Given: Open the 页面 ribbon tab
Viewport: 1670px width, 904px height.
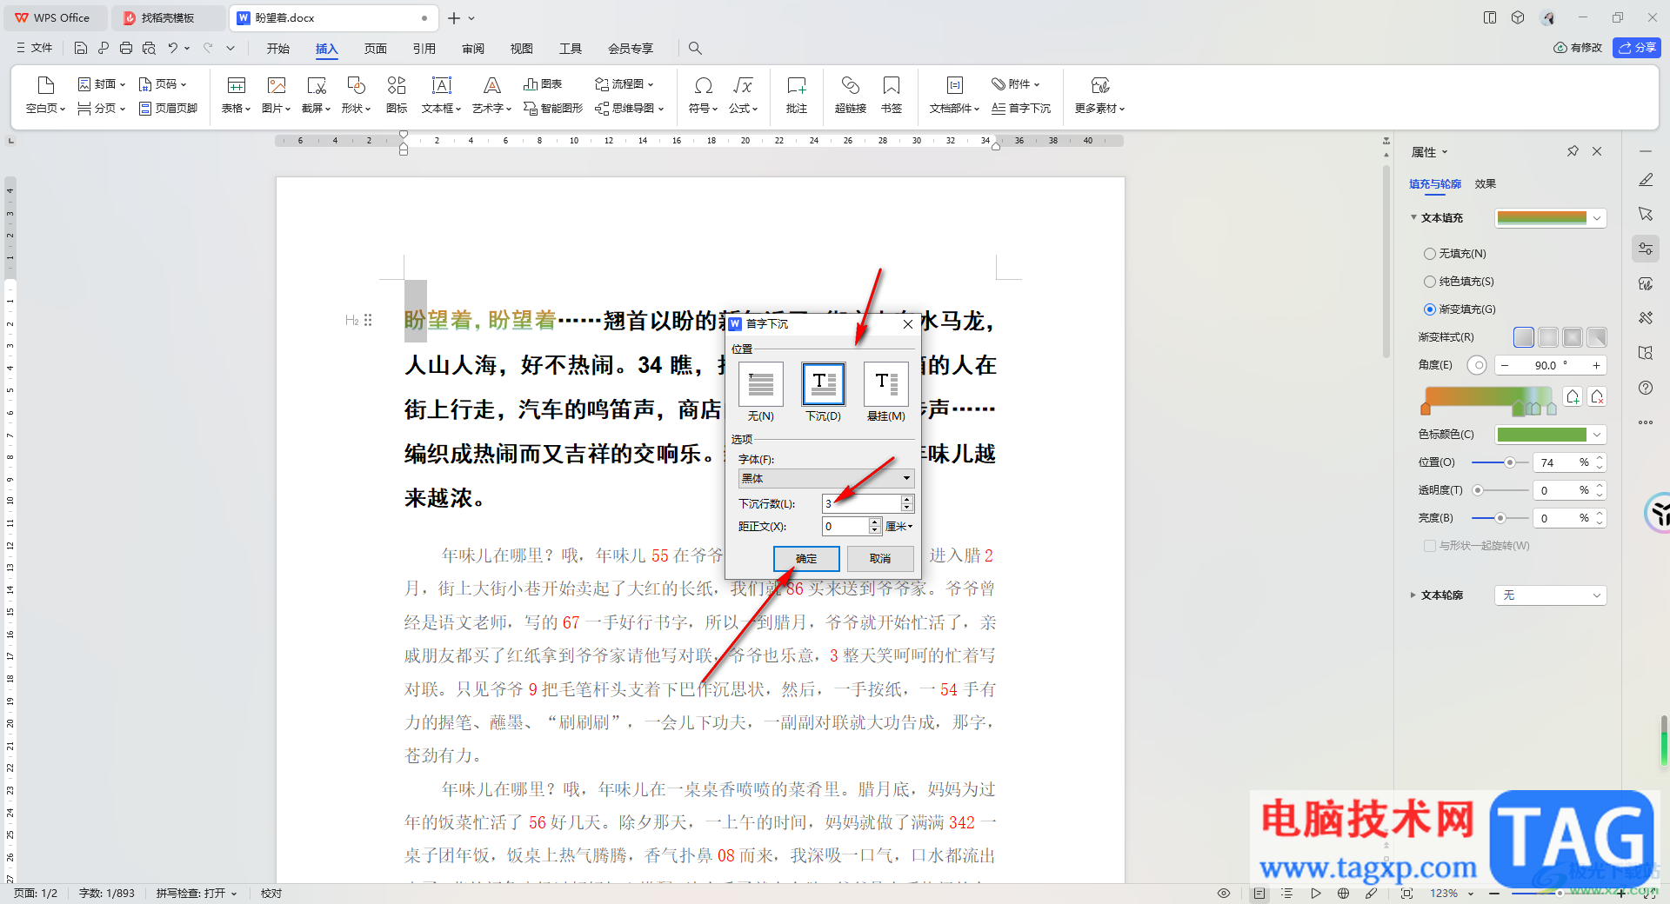Looking at the screenshot, I should [376, 49].
